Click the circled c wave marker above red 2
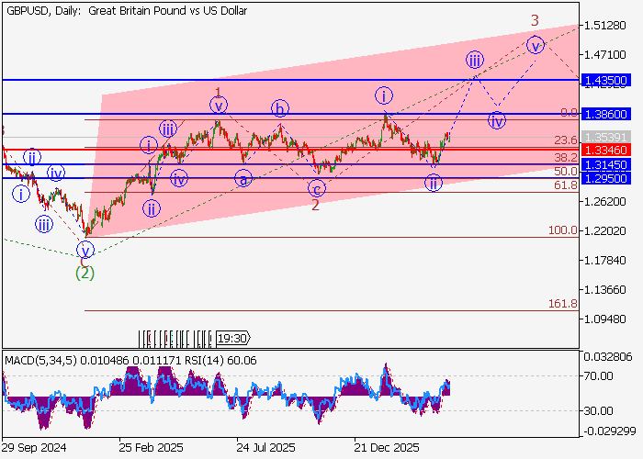Image resolution: width=643 pixels, height=459 pixels. click(x=316, y=188)
